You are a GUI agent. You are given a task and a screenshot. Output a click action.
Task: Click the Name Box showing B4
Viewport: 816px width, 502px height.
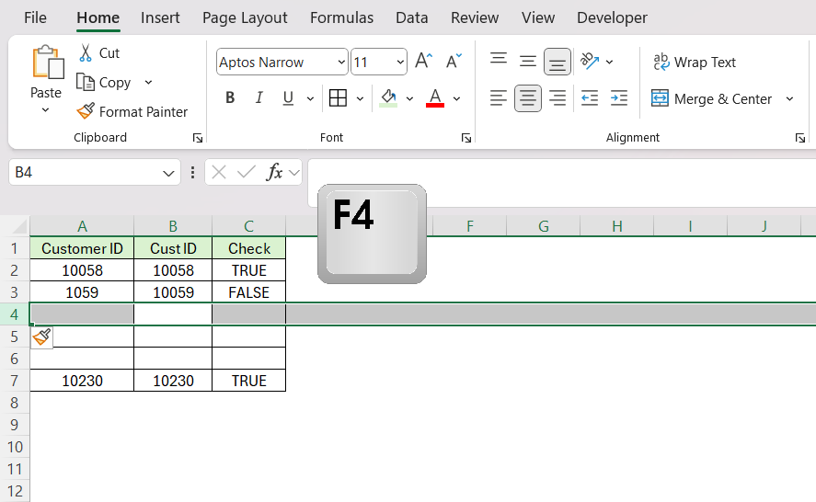[94, 172]
